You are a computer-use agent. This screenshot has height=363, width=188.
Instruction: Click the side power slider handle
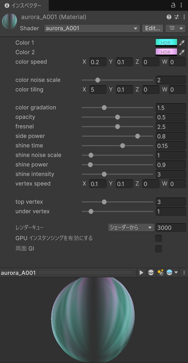[x=137, y=136]
